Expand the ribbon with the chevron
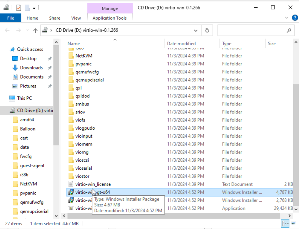The height and width of the screenshot is (229, 299). [x=286, y=18]
